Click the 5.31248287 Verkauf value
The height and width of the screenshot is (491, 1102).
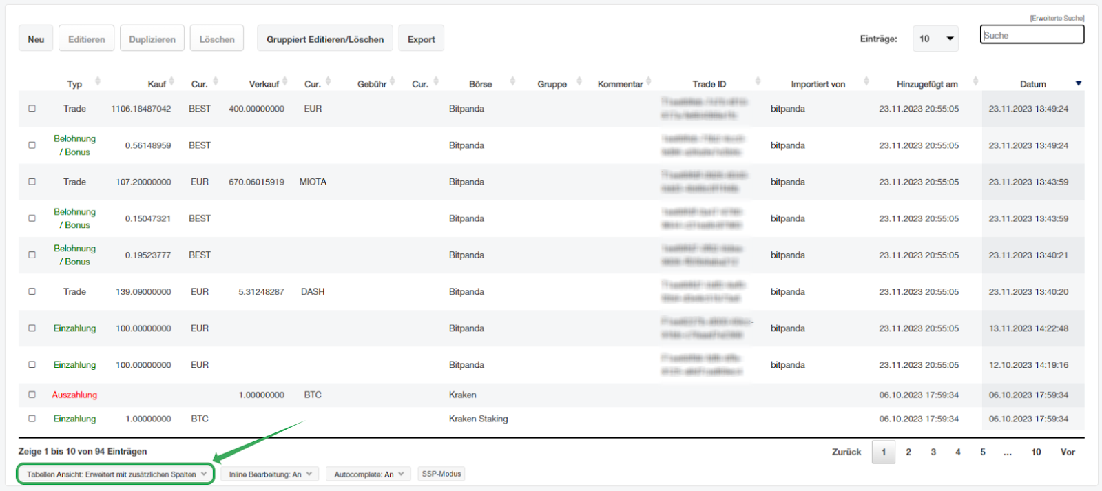click(x=261, y=291)
